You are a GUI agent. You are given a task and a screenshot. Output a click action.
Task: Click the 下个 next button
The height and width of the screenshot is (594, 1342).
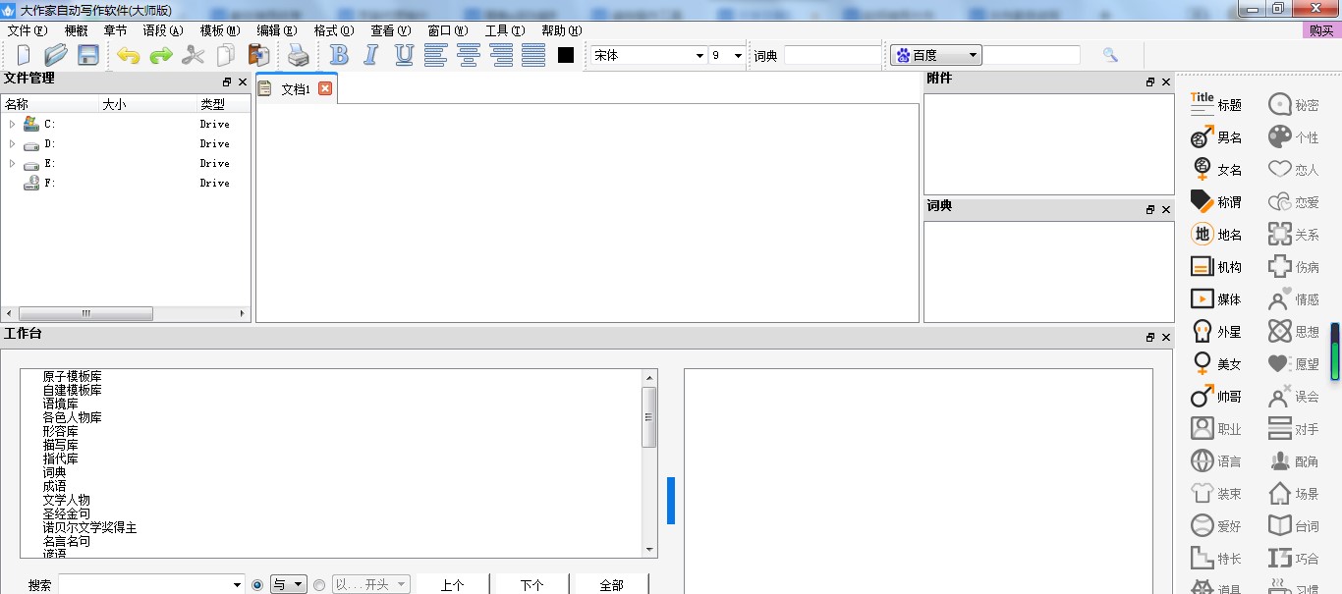coord(531,585)
